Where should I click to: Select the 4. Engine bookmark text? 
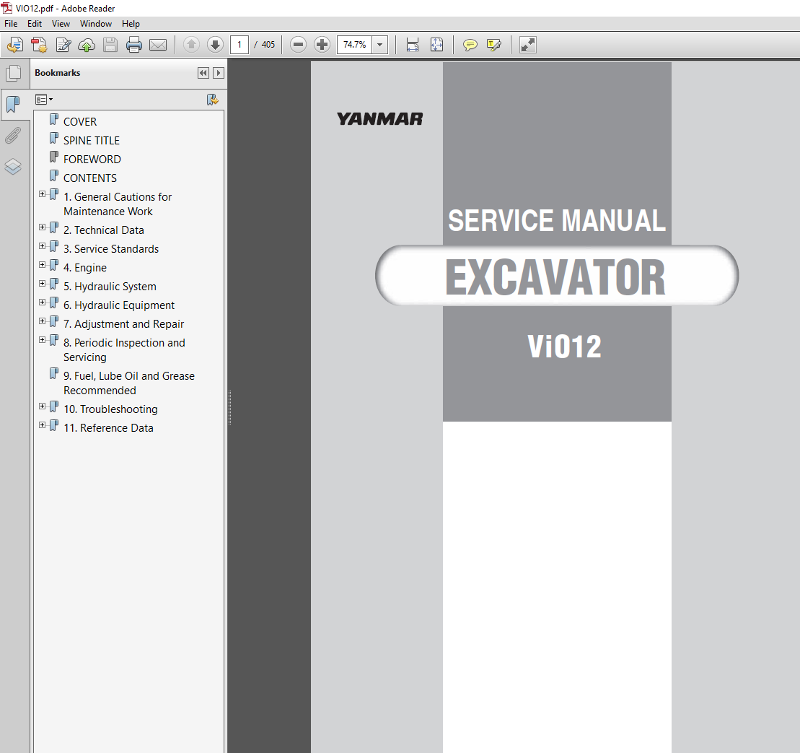85,268
